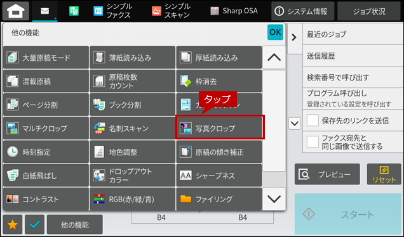Select マルチクロップ function

46,128
